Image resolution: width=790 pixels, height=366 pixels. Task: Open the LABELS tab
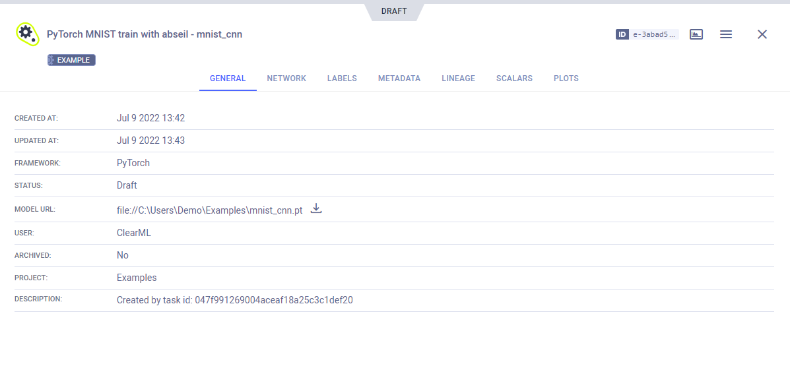pyautogui.click(x=342, y=78)
